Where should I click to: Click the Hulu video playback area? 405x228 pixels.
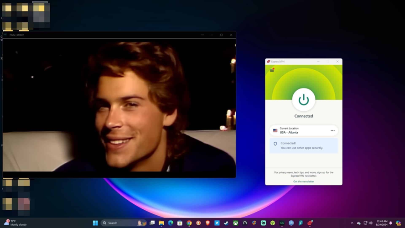coord(119,108)
